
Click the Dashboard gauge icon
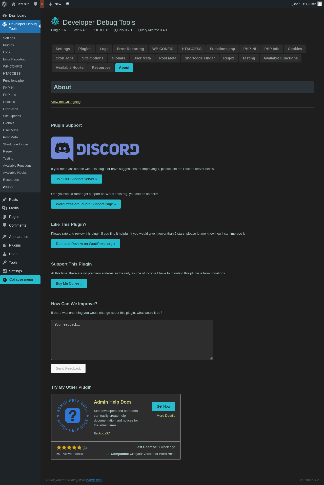click(5, 15)
